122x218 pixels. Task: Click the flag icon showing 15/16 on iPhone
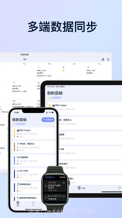pyautogui.click(x=18, y=137)
